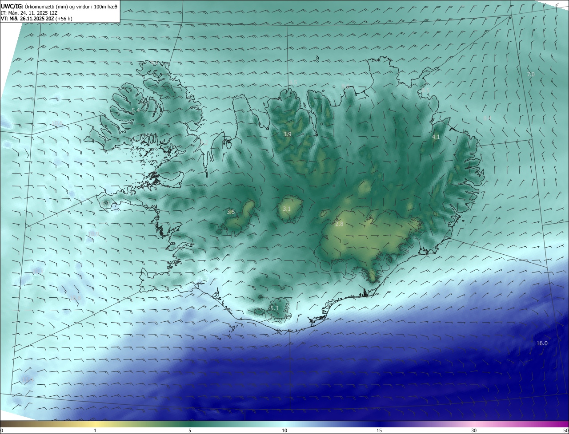Click the 10 label on the color scale

tap(284, 430)
